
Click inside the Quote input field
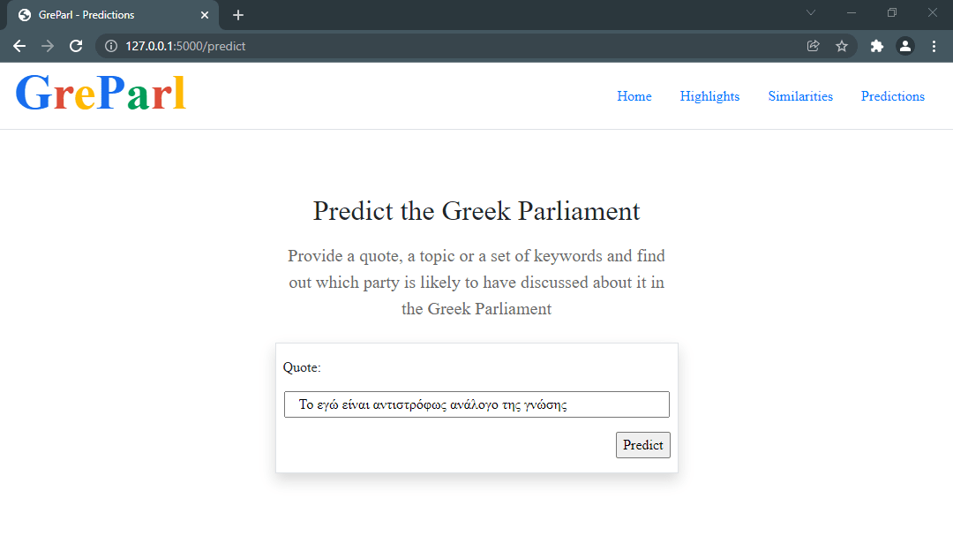click(x=476, y=404)
